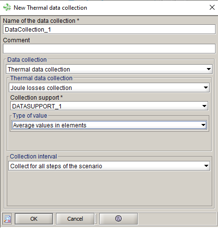The height and width of the screenshot is (228, 218).
Task: Click the round help icon button
Action: click(x=118, y=219)
